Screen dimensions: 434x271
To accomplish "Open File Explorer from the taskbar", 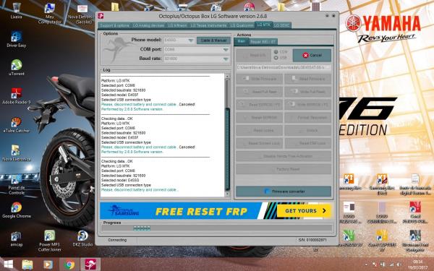I will pyautogui.click(x=27, y=264).
